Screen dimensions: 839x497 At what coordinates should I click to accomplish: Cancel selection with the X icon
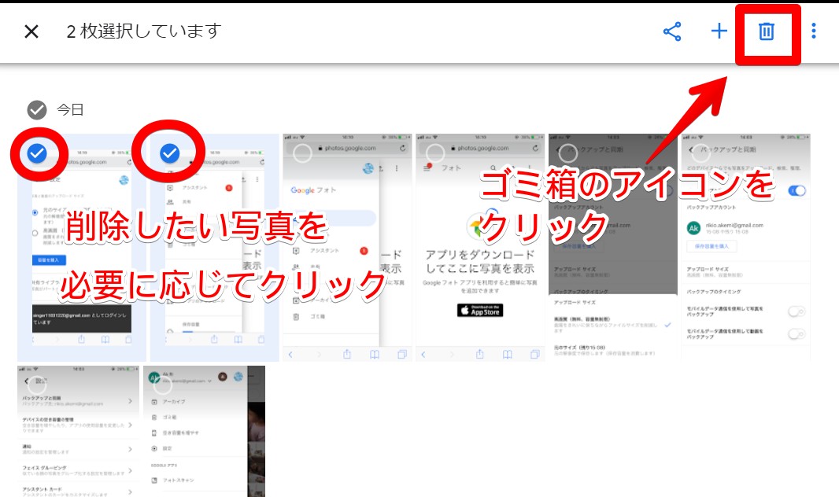coord(31,31)
